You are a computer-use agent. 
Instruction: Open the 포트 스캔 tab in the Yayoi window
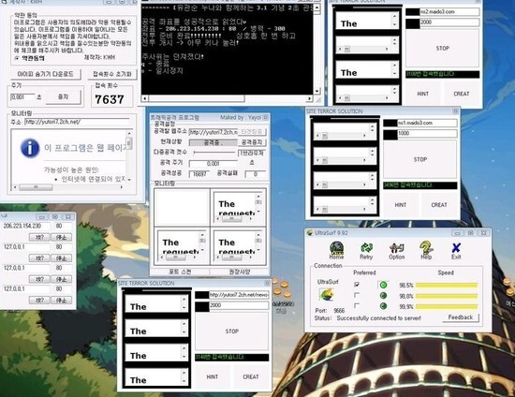tap(180, 272)
